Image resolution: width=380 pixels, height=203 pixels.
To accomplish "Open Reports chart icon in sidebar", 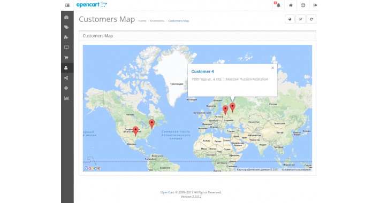I will (66, 98).
